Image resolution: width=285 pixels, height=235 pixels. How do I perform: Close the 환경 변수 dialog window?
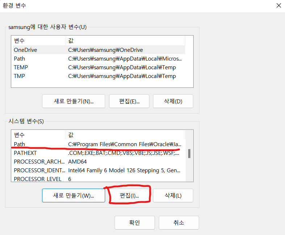[x=278, y=5]
